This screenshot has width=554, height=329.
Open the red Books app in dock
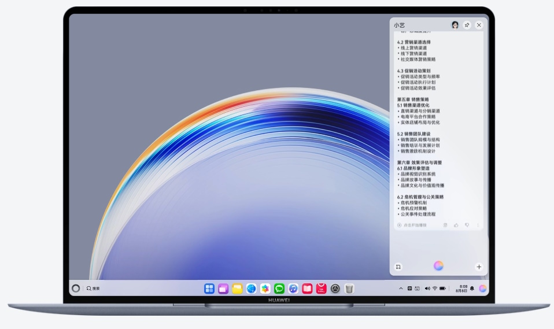coord(307,289)
